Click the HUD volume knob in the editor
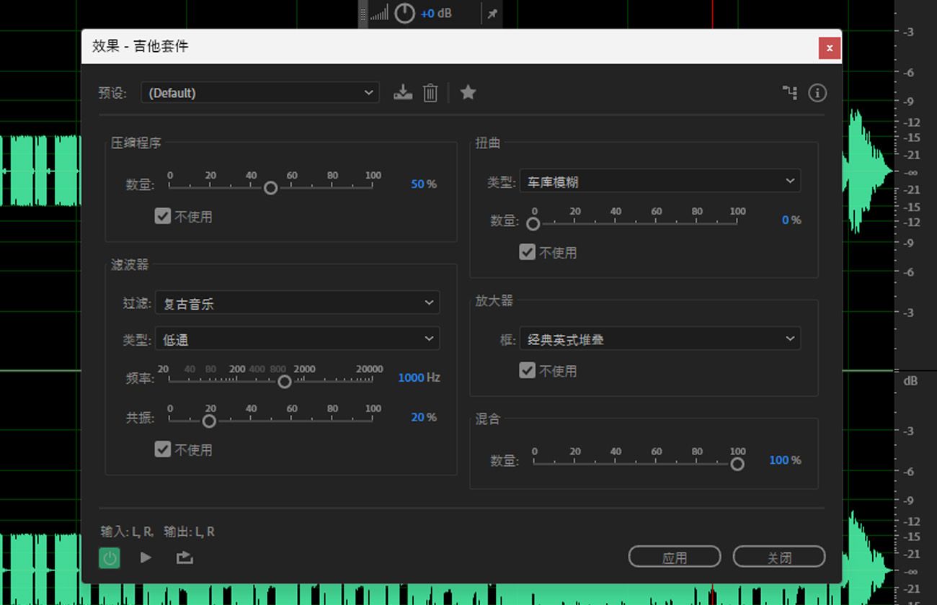This screenshot has width=937, height=605. (x=404, y=13)
